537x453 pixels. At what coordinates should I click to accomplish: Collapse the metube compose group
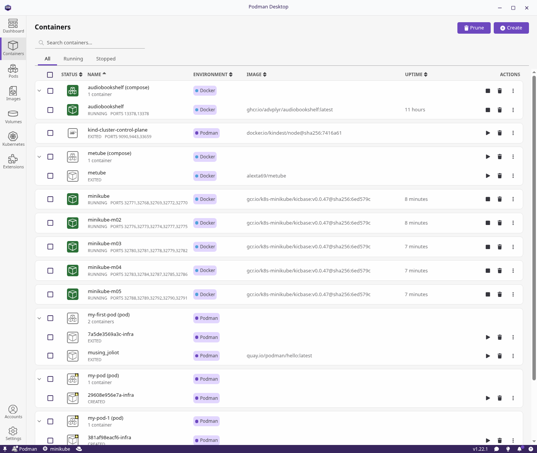click(x=39, y=157)
